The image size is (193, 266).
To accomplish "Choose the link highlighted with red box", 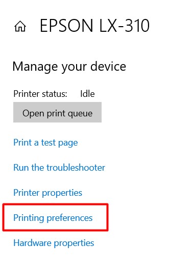I will [x=53, y=218].
